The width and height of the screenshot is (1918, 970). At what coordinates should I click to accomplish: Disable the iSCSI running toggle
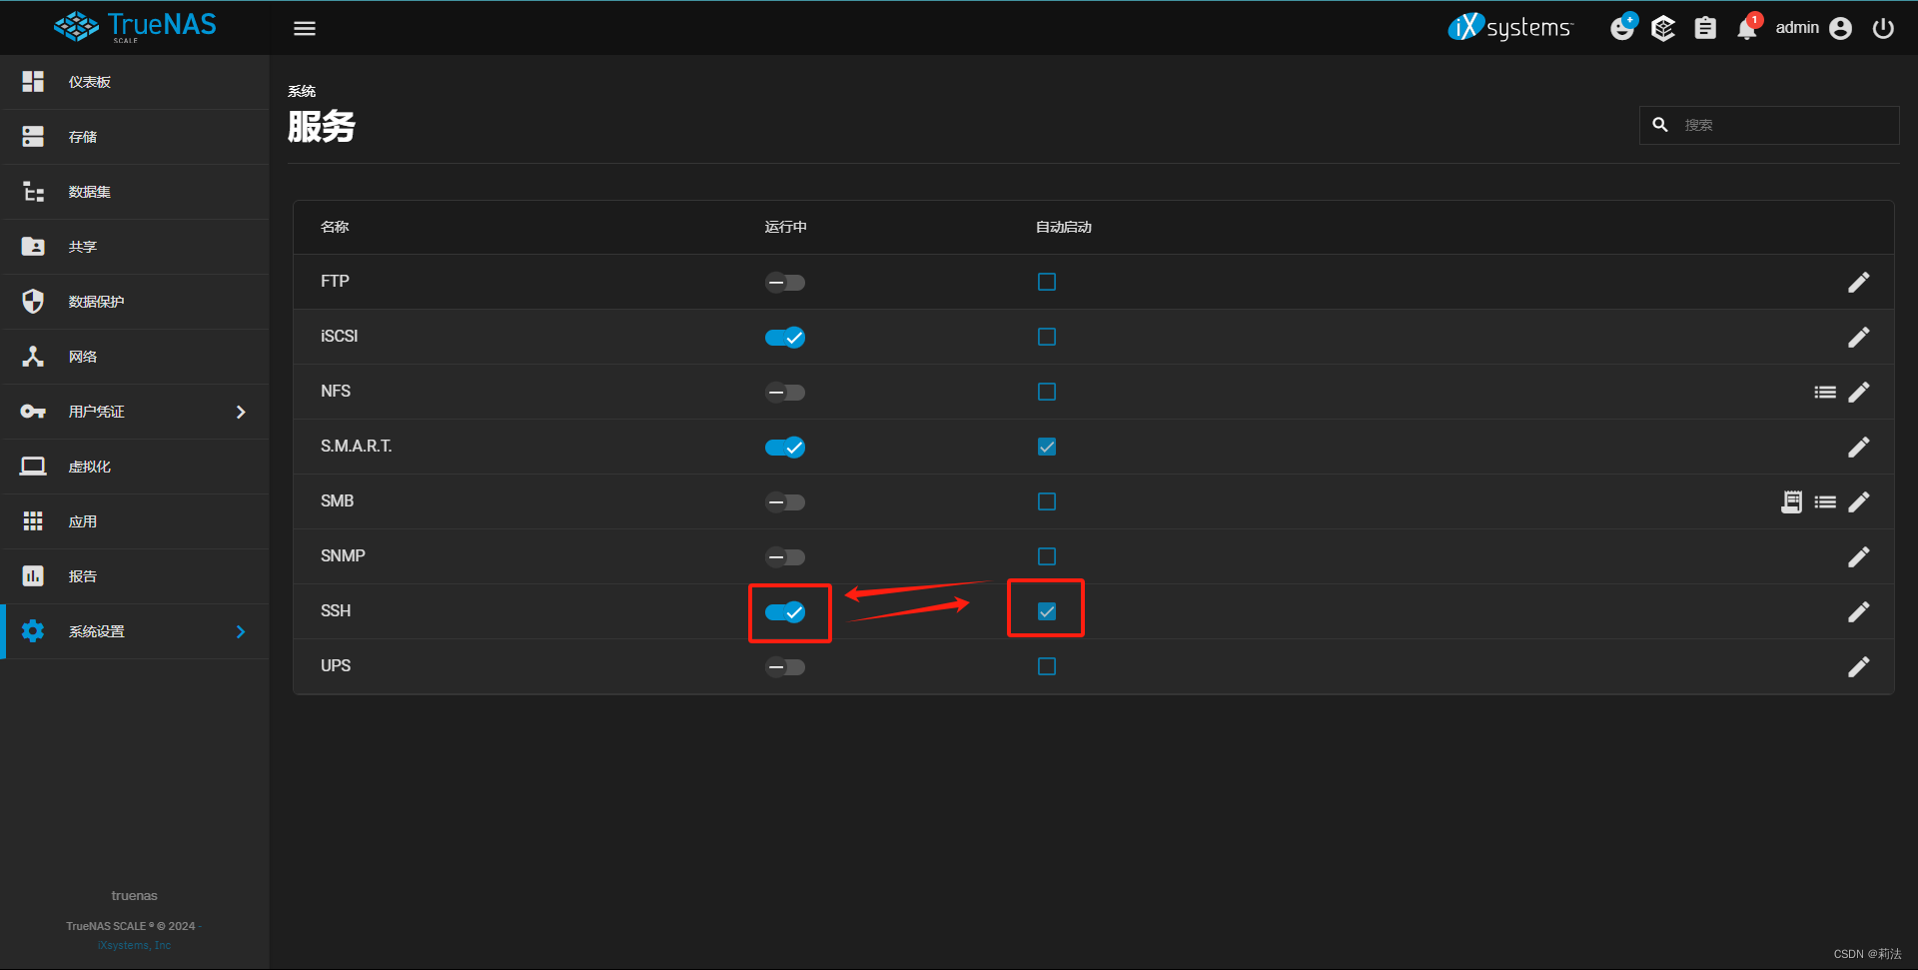785,338
